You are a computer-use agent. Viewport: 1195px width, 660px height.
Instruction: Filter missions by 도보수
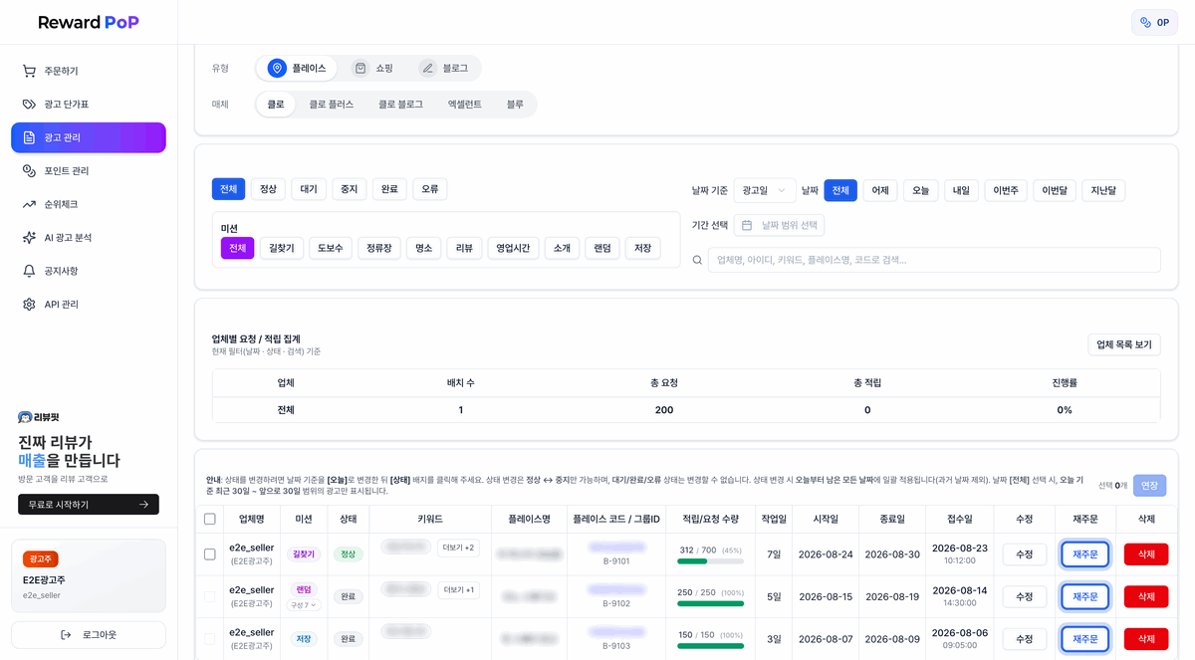[x=331, y=249]
